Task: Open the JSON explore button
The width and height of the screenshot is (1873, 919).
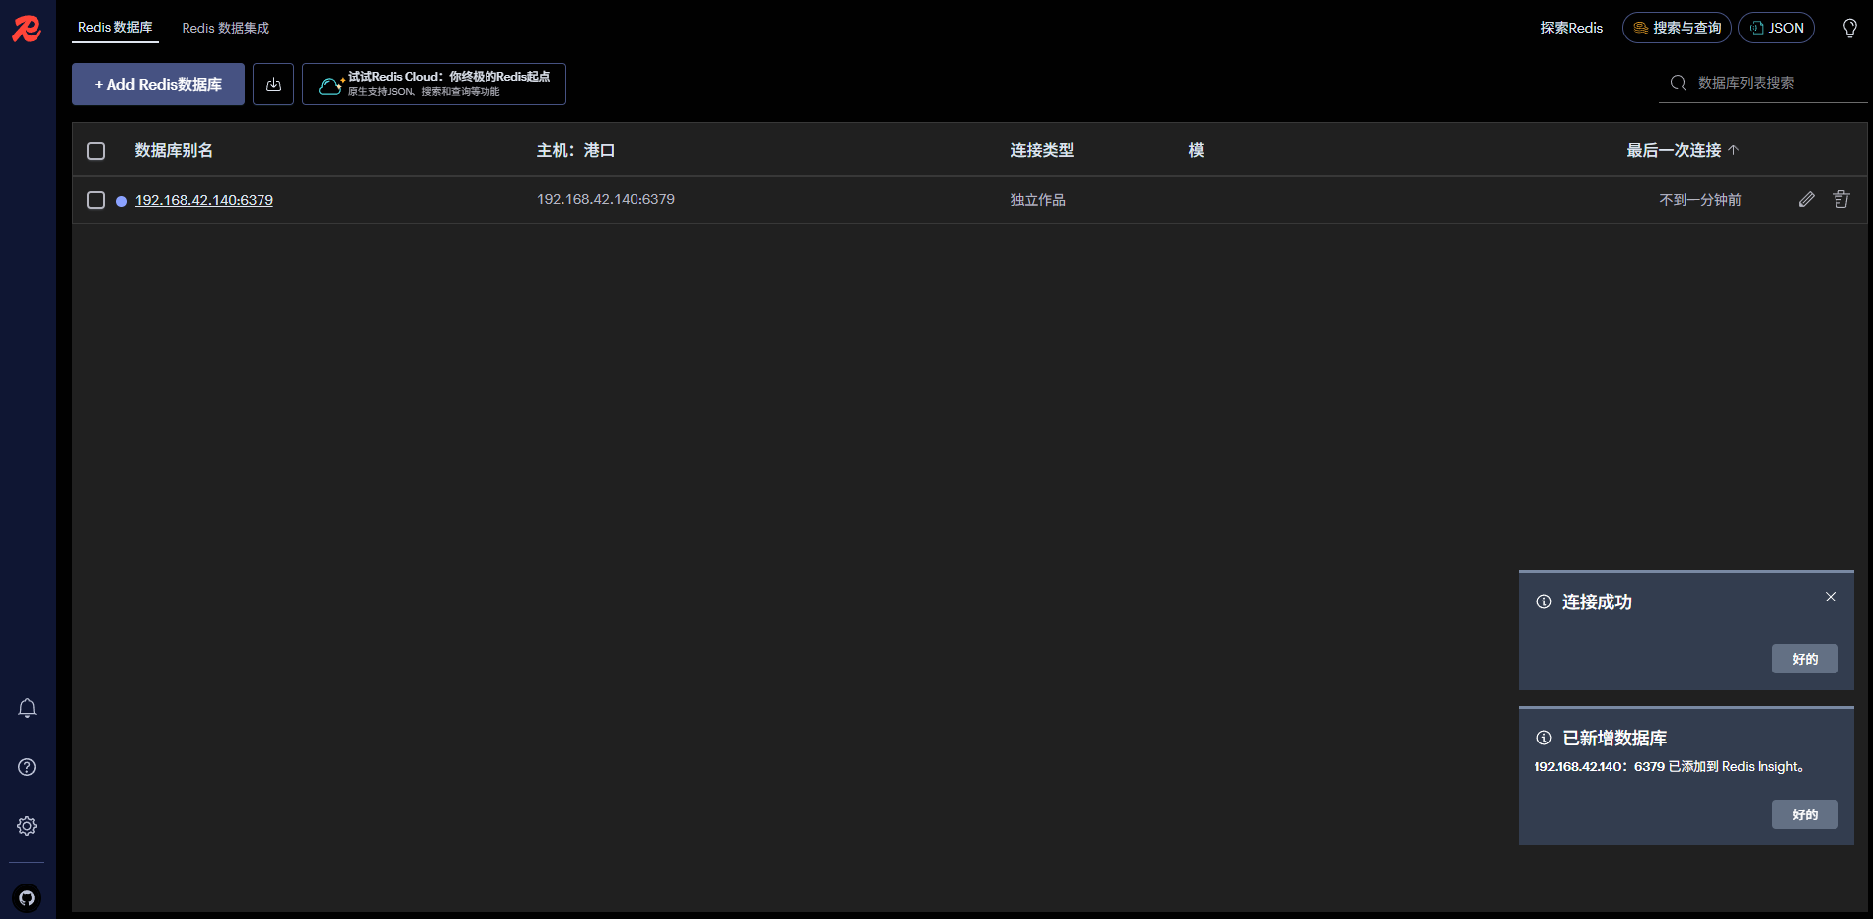Action: click(x=1776, y=28)
